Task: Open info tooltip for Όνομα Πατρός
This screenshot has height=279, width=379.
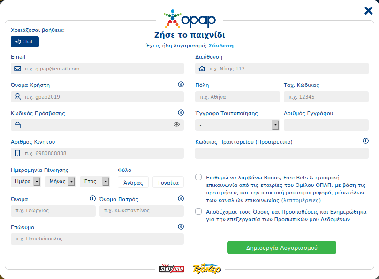Action: coord(181,199)
